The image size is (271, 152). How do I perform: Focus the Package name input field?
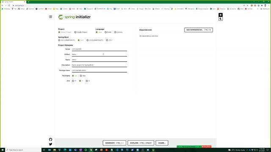click(100, 71)
